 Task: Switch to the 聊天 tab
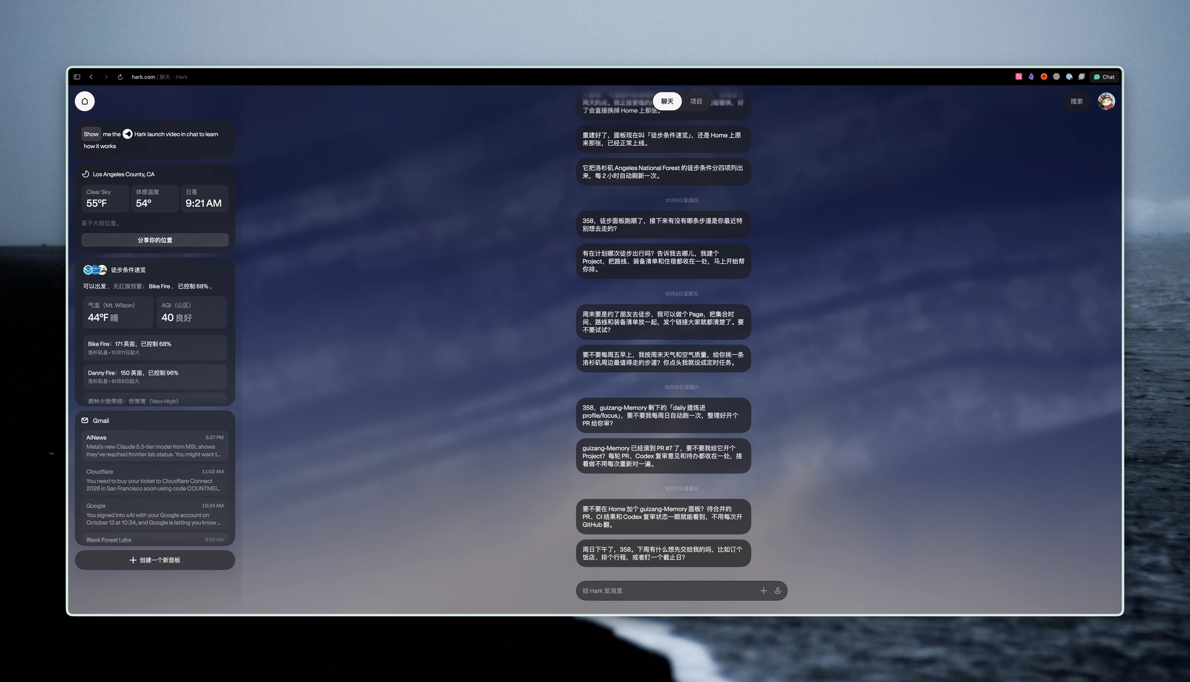667,101
